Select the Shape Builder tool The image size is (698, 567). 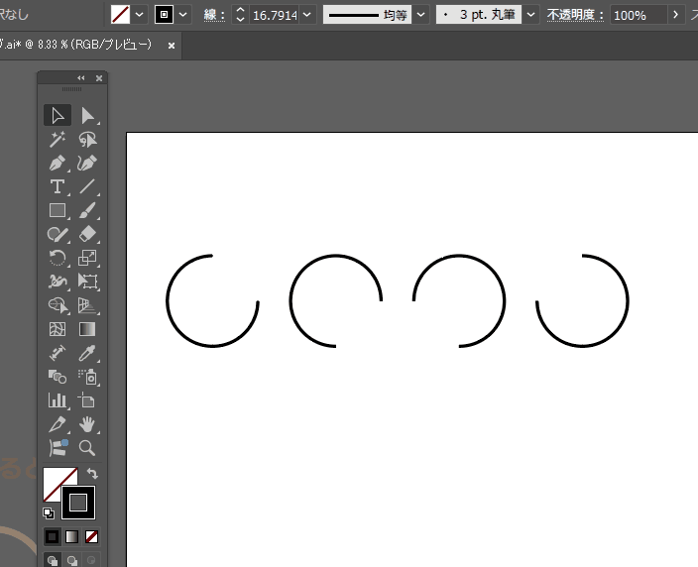58,305
